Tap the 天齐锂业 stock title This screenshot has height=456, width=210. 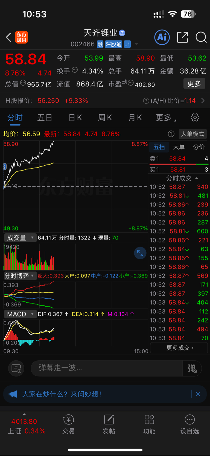tap(100, 33)
